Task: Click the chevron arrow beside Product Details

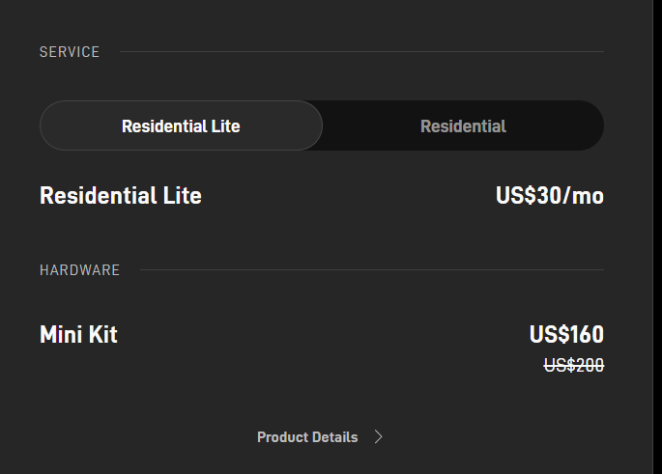Action: click(x=379, y=437)
